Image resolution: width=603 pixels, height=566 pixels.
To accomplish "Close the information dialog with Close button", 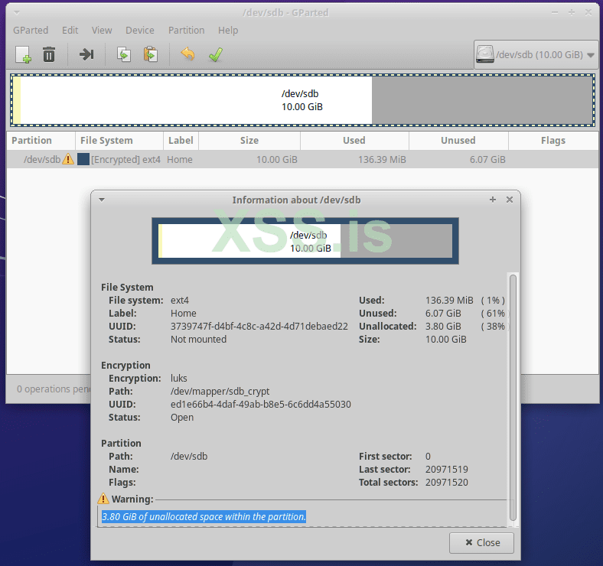I will pyautogui.click(x=481, y=542).
